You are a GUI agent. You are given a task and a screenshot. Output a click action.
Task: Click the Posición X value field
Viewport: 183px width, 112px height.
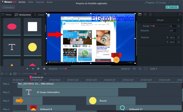pyautogui.click(x=173, y=38)
